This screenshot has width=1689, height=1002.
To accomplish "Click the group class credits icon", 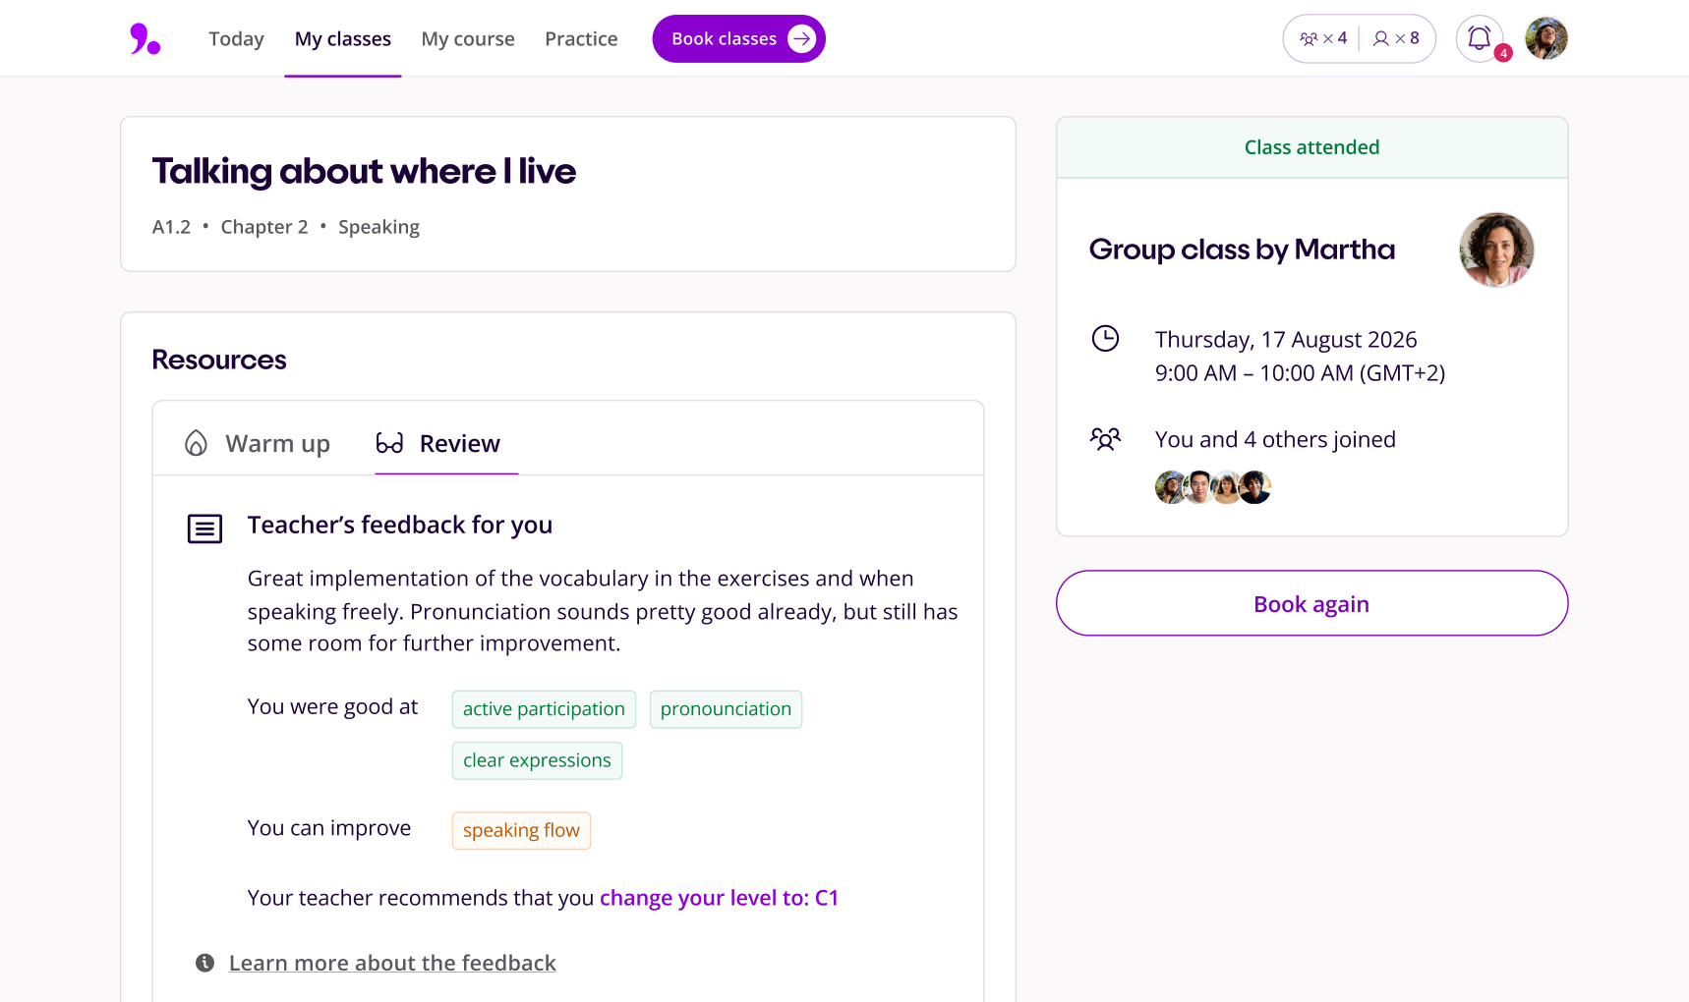I will 1309,39.
